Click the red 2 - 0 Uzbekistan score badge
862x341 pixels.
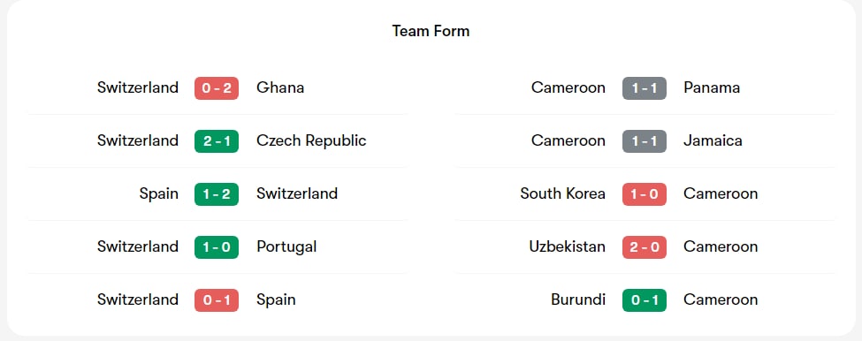[x=645, y=247]
